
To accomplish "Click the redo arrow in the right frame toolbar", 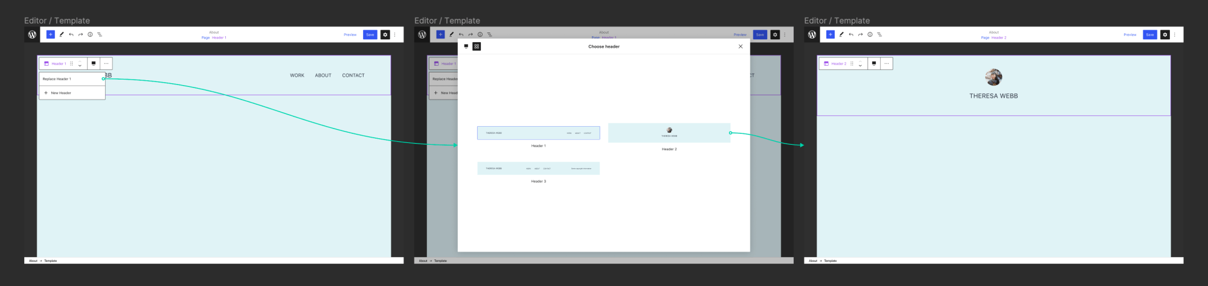I will click(860, 34).
